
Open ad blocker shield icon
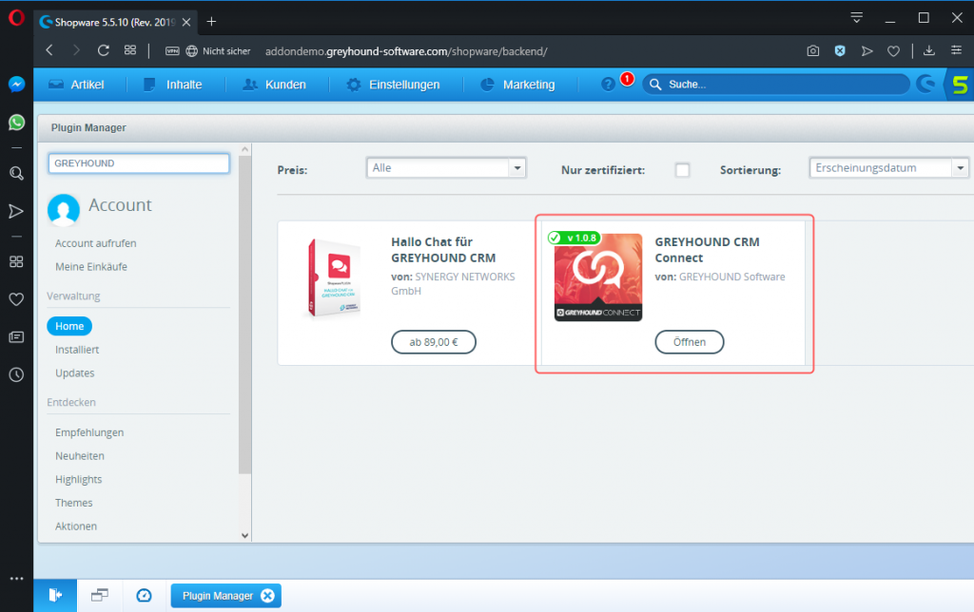840,51
